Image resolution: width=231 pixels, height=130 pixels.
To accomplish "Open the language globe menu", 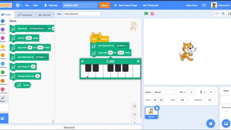I will point(19,5).
